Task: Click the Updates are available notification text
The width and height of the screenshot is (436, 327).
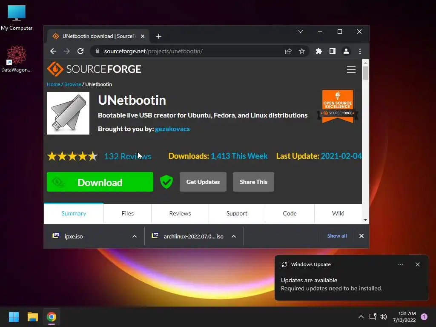Action: [x=309, y=280]
